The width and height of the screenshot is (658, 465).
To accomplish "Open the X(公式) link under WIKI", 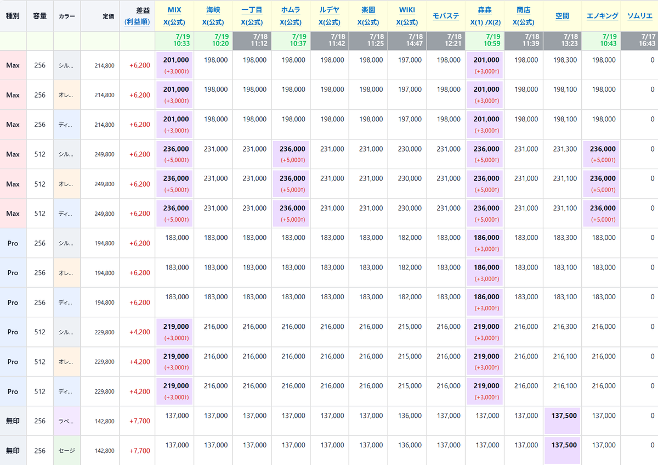I will [407, 23].
